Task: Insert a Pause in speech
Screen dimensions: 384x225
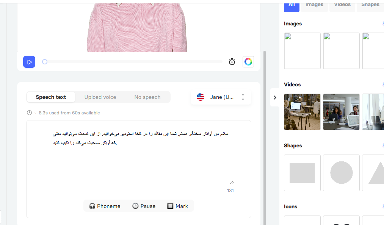Action: (144, 206)
